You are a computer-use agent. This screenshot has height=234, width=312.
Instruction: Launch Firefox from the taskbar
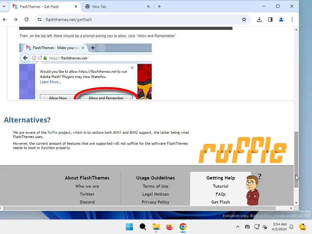(x=169, y=227)
